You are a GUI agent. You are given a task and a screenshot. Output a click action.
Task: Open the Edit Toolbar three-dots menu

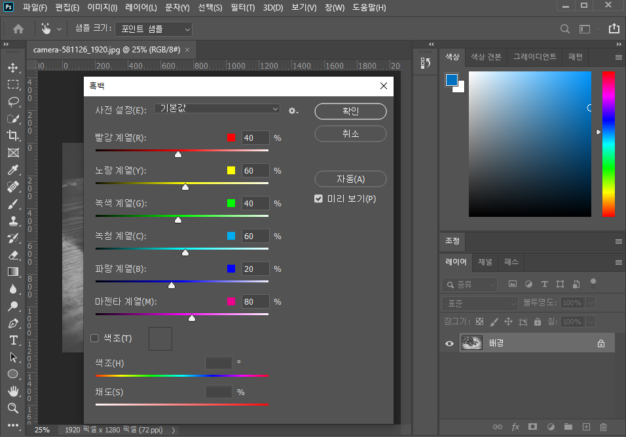pos(13,425)
